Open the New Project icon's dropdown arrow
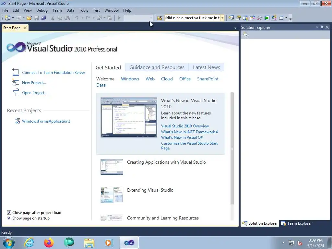 (13, 18)
